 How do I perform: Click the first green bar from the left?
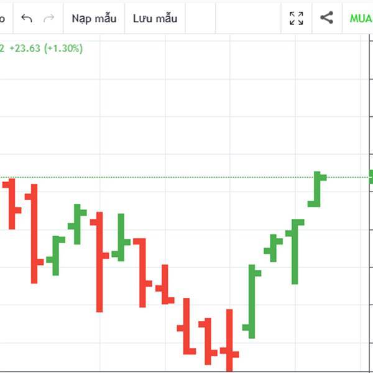click(x=55, y=256)
